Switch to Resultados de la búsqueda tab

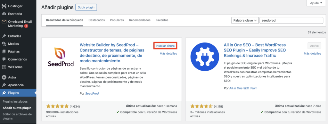pos(65,20)
